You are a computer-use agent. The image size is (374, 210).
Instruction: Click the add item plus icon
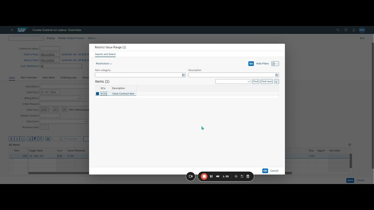pos(17,139)
